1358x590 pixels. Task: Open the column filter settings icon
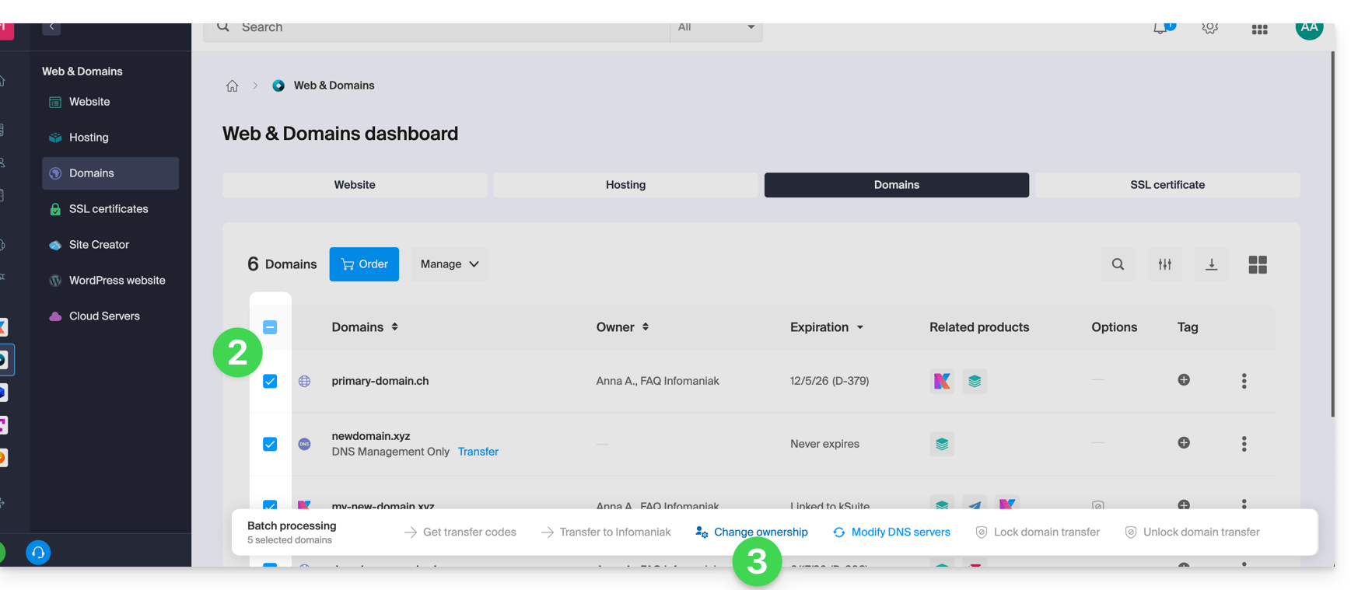click(x=1164, y=264)
